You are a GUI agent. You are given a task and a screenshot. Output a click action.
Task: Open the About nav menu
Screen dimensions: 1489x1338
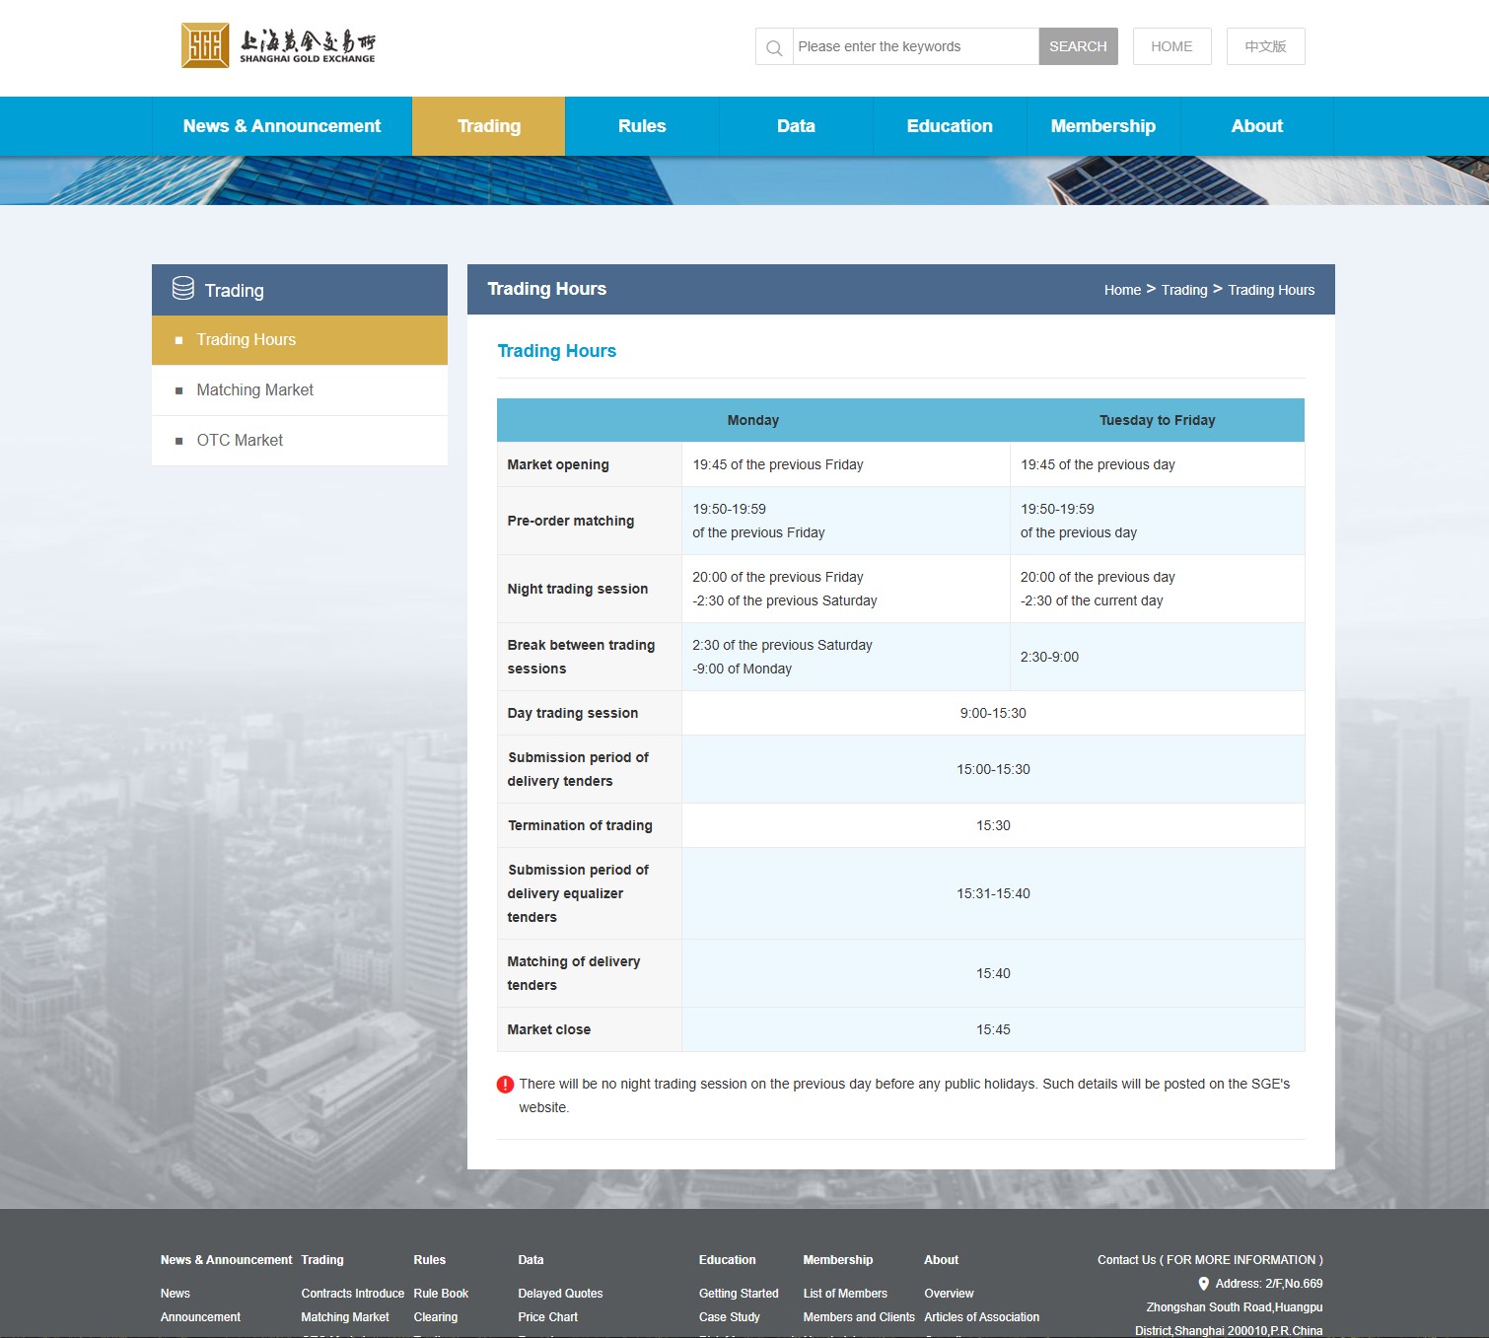tap(1257, 126)
